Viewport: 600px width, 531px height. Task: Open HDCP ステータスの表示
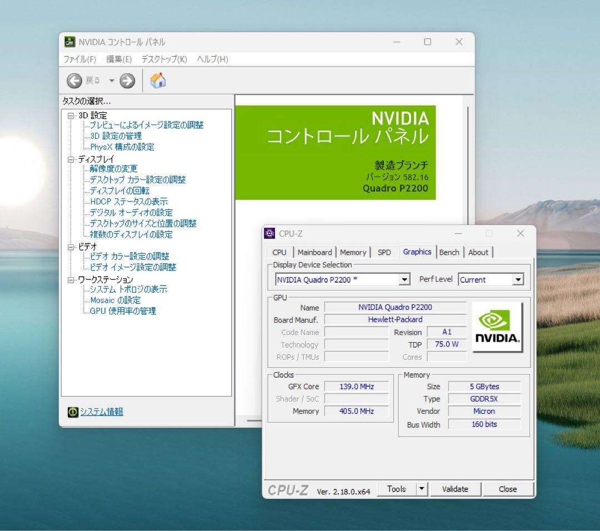point(129,202)
